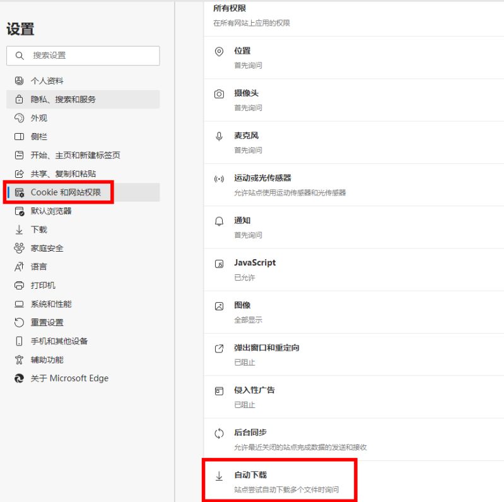
Task: Select Cookie 和网站权限 menu item
Action: coord(83,192)
